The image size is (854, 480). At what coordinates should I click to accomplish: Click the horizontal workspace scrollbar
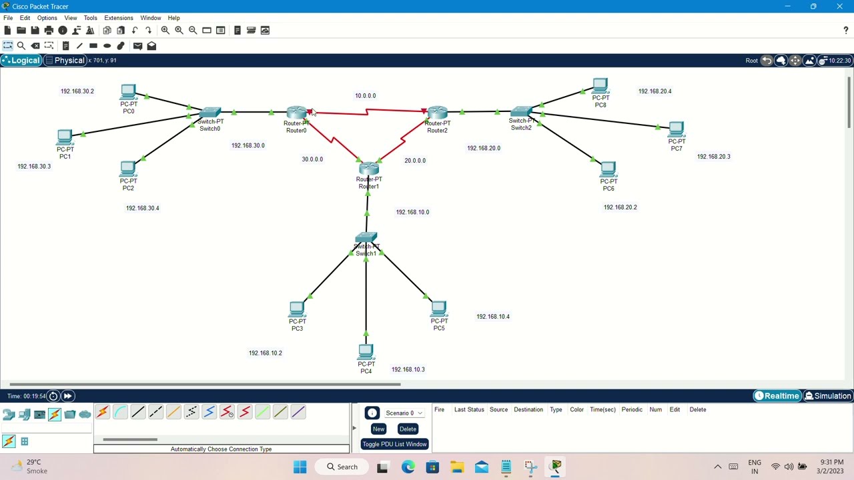(x=204, y=384)
